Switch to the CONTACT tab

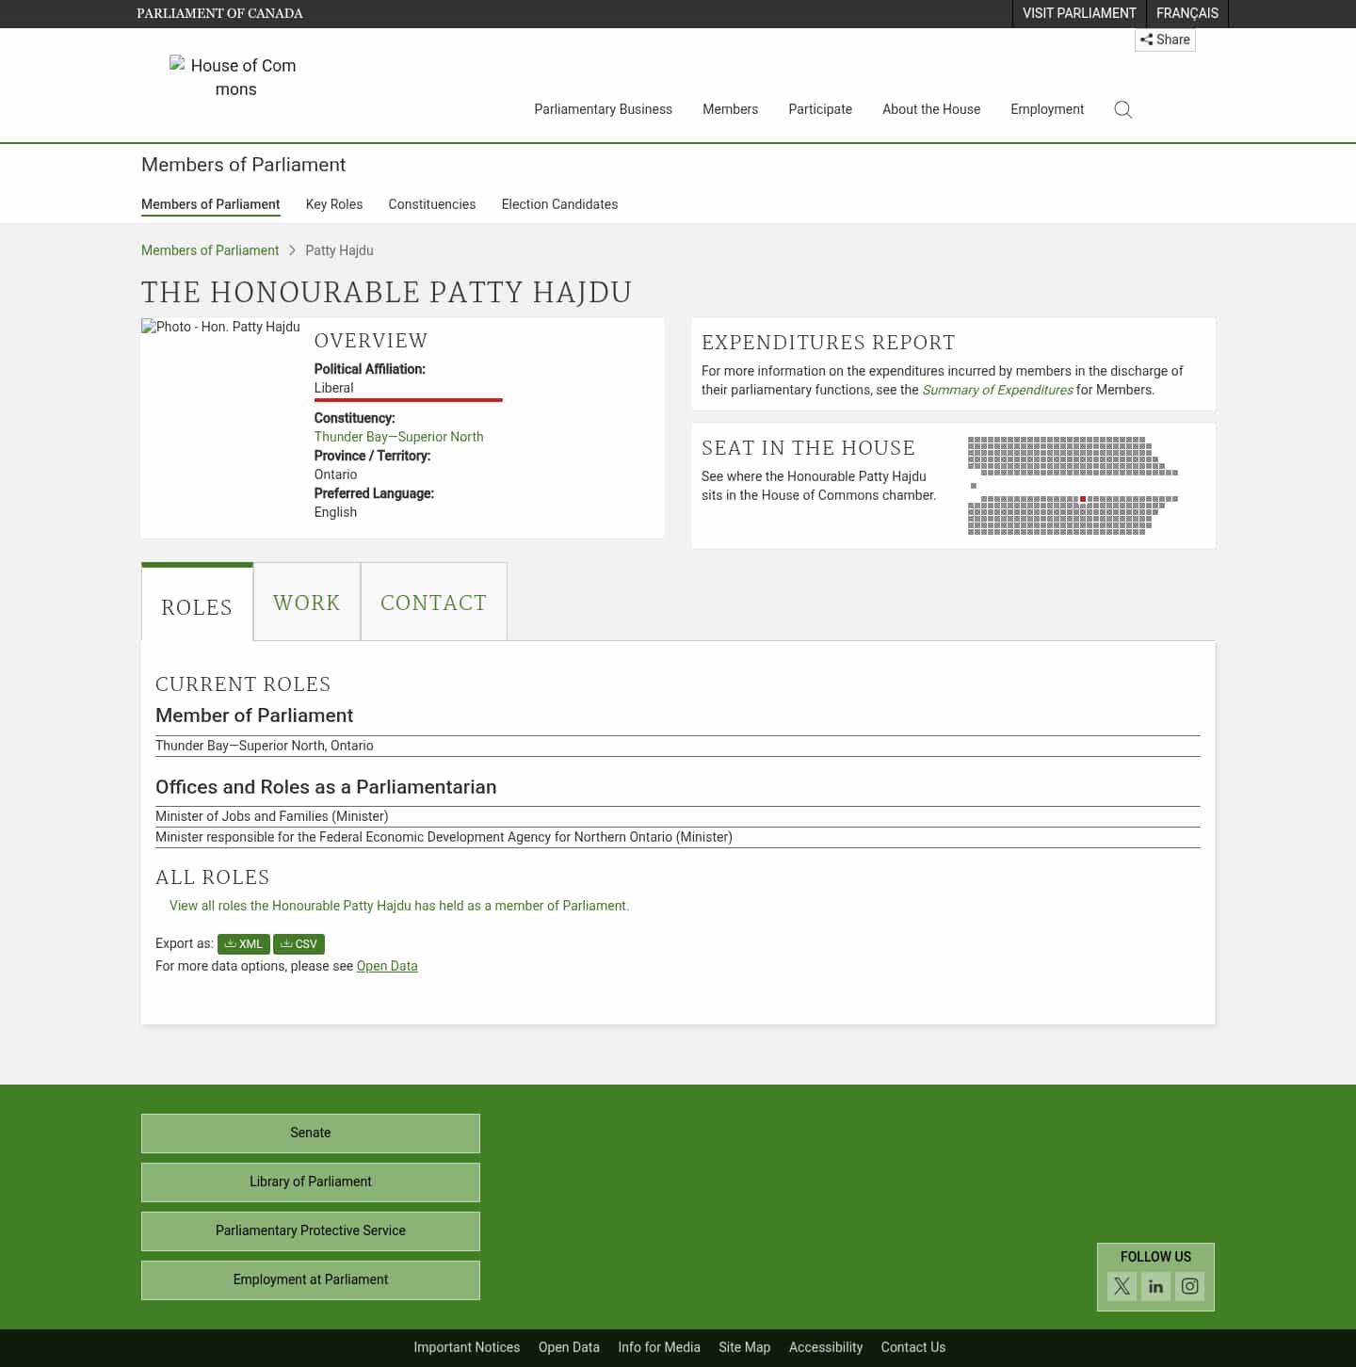[433, 602]
